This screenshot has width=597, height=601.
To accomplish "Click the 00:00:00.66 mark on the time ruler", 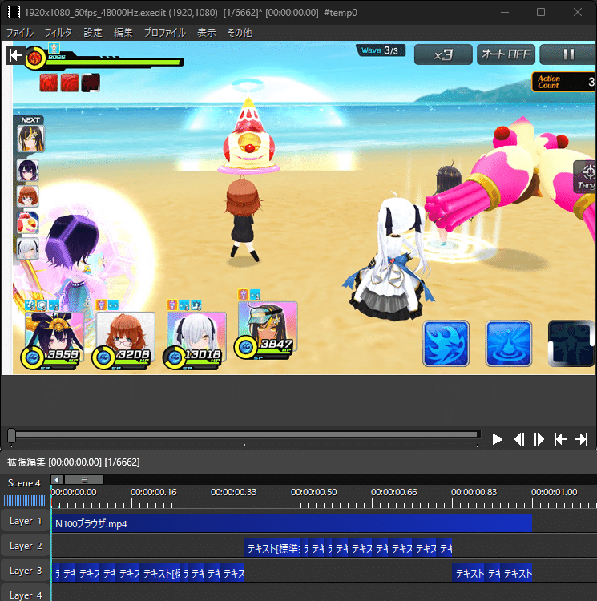I will pos(393,492).
